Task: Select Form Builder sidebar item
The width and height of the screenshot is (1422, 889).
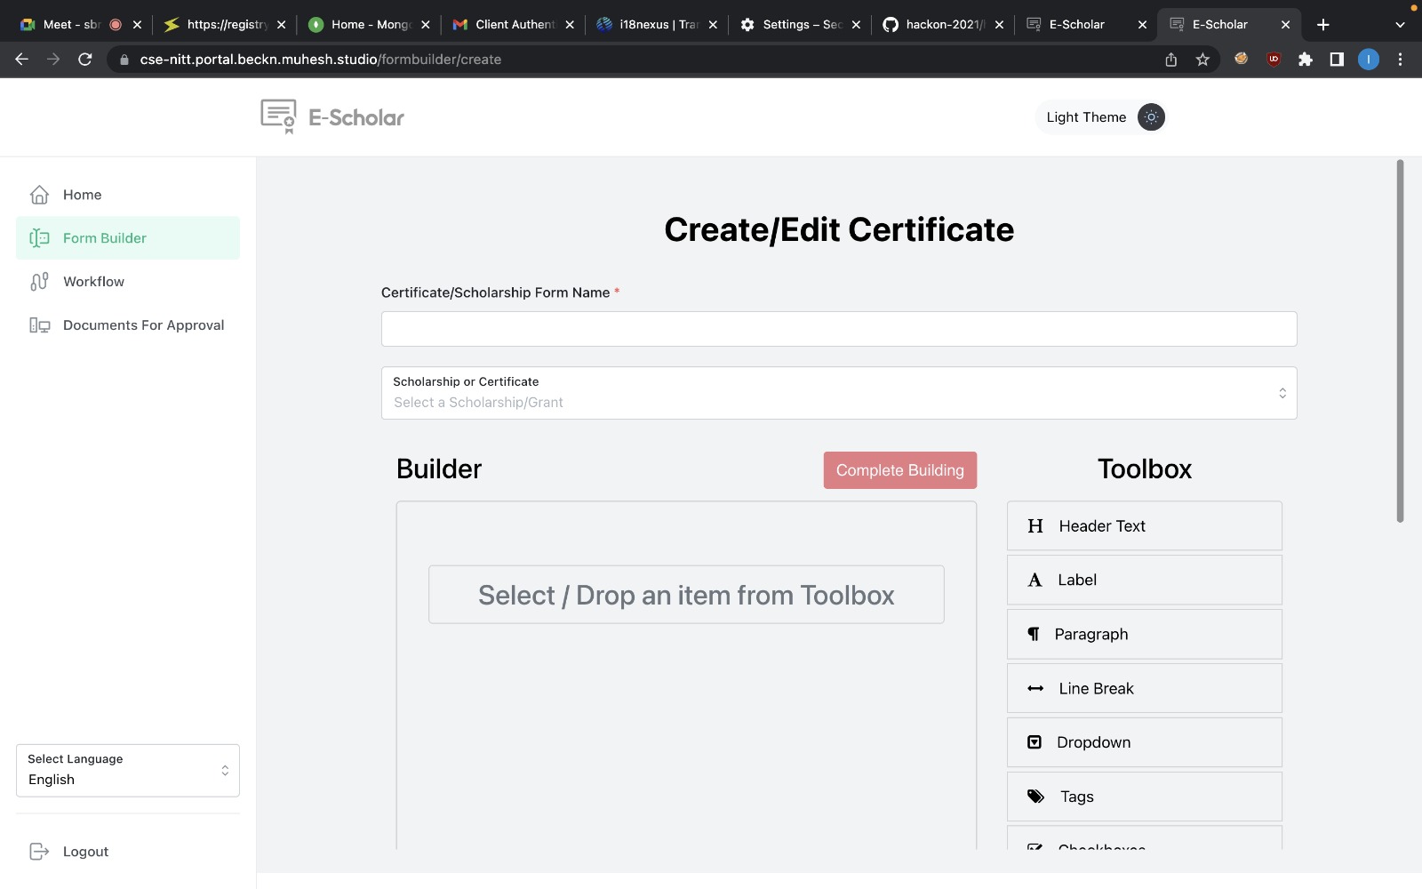Action: coord(128,238)
